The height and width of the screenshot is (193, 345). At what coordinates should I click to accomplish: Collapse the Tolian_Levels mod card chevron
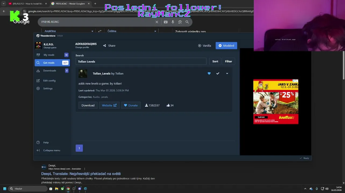coord(227,73)
